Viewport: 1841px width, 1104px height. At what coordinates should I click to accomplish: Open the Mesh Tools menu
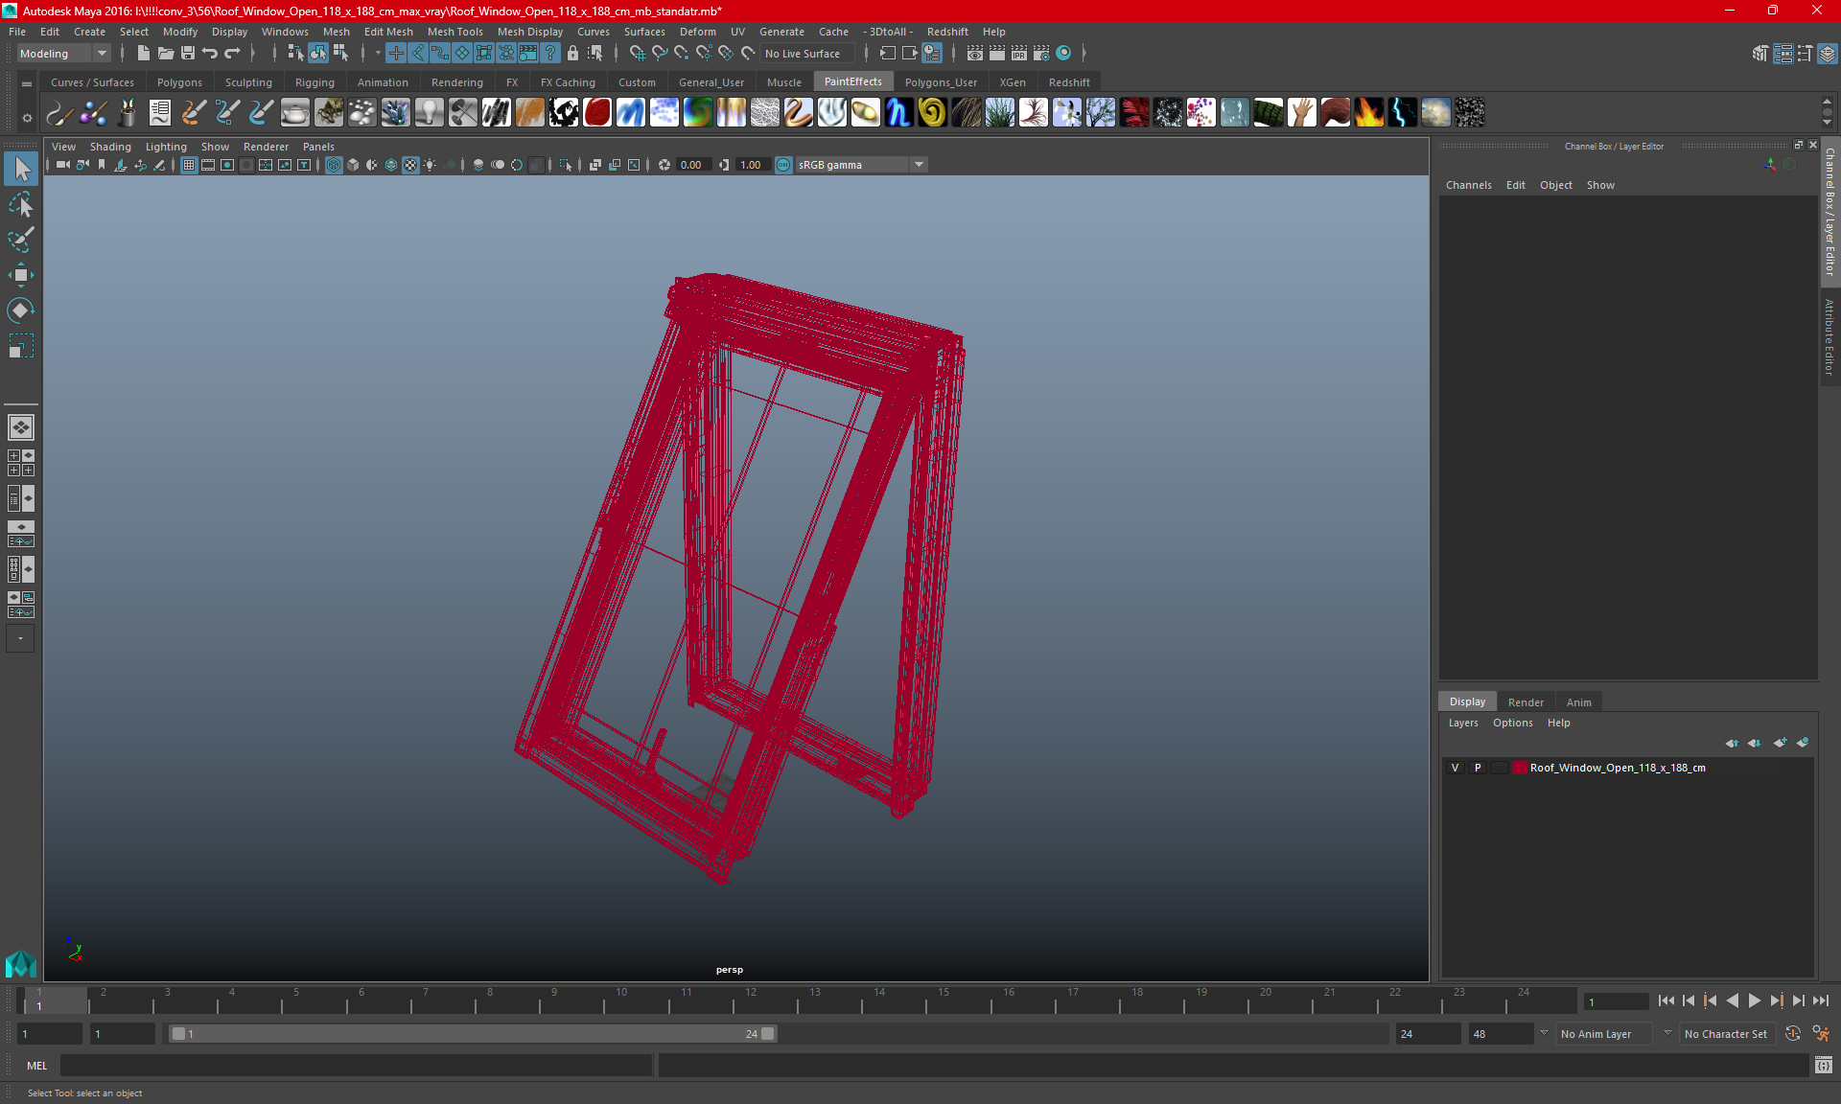point(454,32)
